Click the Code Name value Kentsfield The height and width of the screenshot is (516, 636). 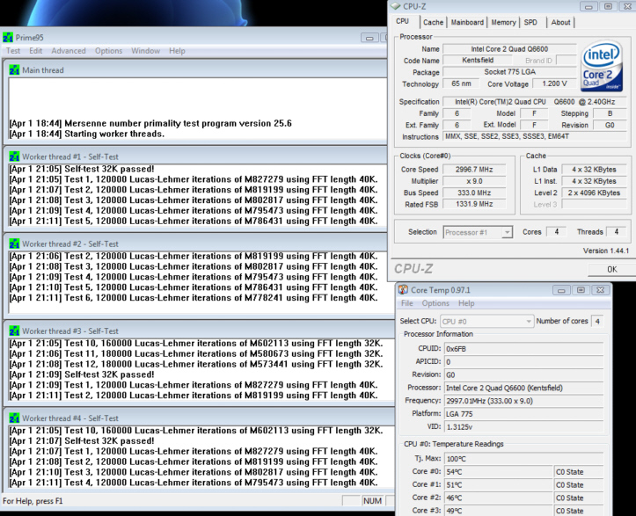478,61
